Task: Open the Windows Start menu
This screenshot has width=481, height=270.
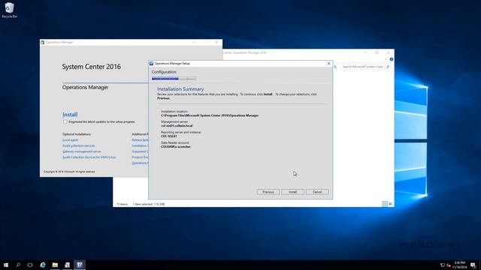Action: pyautogui.click(x=6, y=265)
